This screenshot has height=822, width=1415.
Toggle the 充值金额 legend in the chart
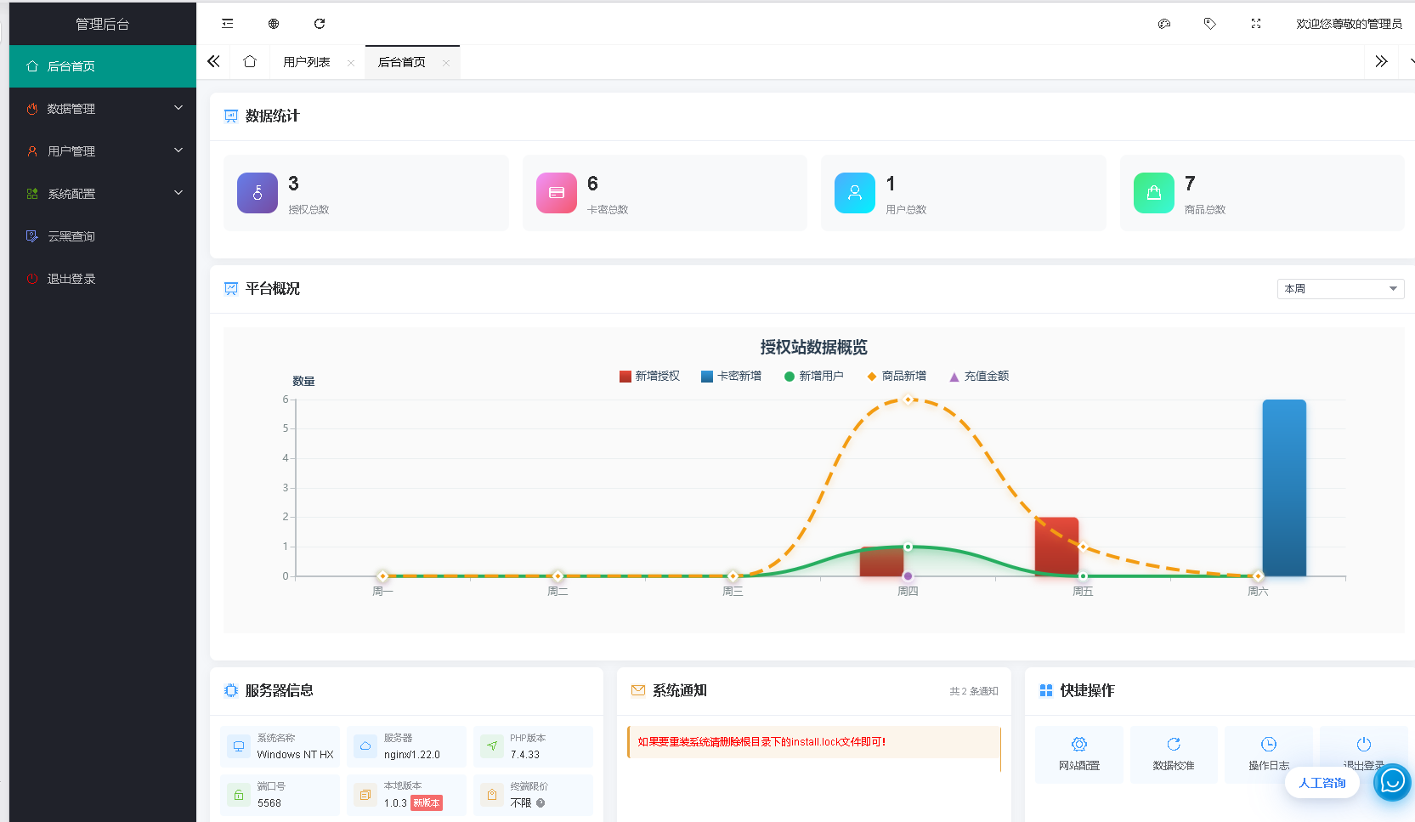pos(978,376)
